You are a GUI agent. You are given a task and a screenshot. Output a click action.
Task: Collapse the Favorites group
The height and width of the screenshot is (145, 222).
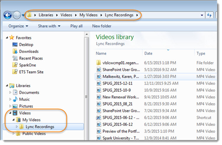[7, 38]
